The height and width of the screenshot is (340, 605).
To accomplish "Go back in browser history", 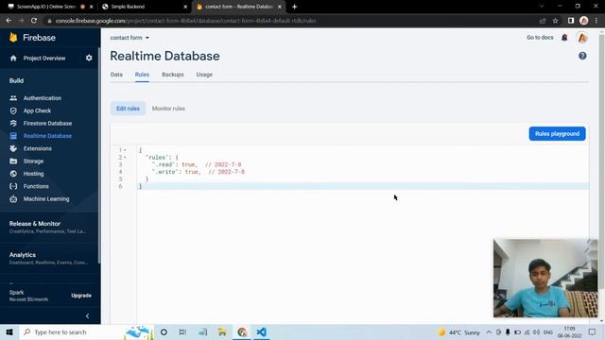I will coord(9,21).
